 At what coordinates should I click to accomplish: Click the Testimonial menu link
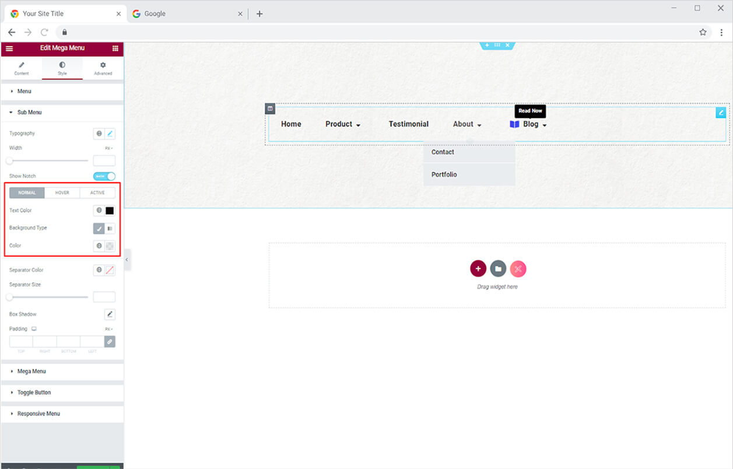click(x=408, y=124)
